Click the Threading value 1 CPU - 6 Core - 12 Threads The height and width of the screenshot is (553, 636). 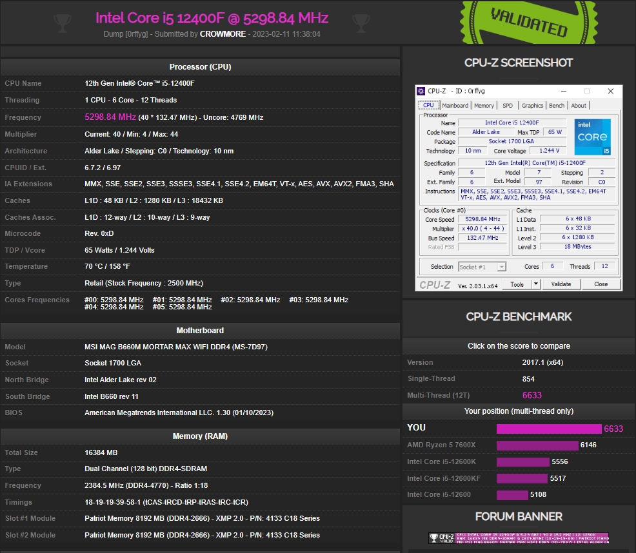click(130, 100)
